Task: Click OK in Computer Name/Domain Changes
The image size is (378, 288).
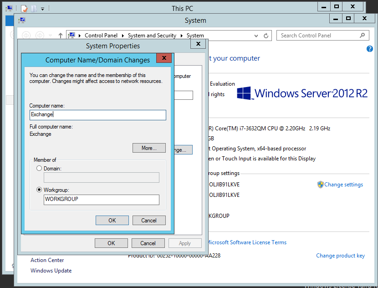Action: pos(112,220)
